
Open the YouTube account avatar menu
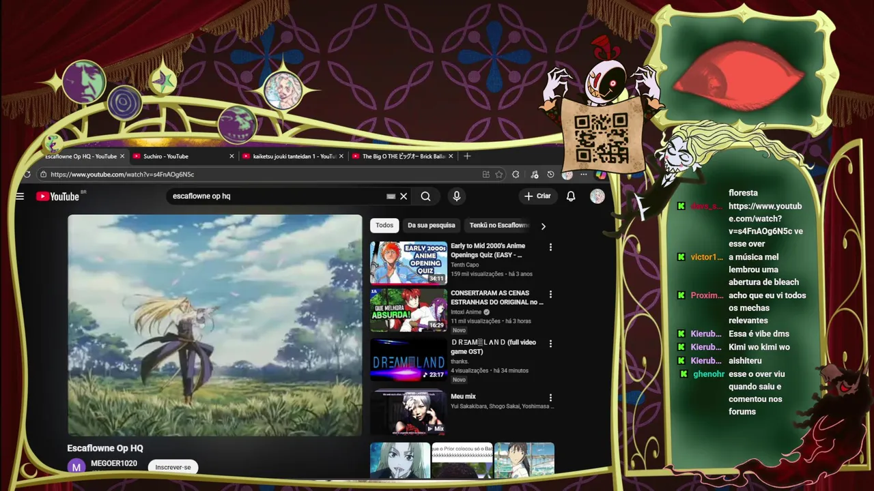597,196
